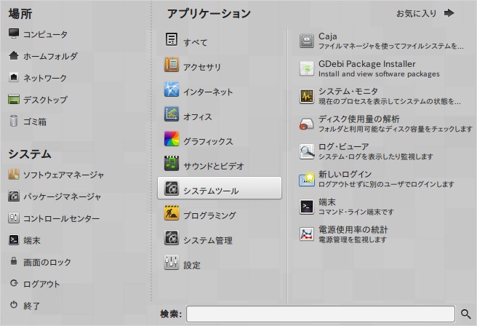Viewport: 477px width, 326px height.
Task: Open コンピュータ text link
Action: click(x=45, y=34)
